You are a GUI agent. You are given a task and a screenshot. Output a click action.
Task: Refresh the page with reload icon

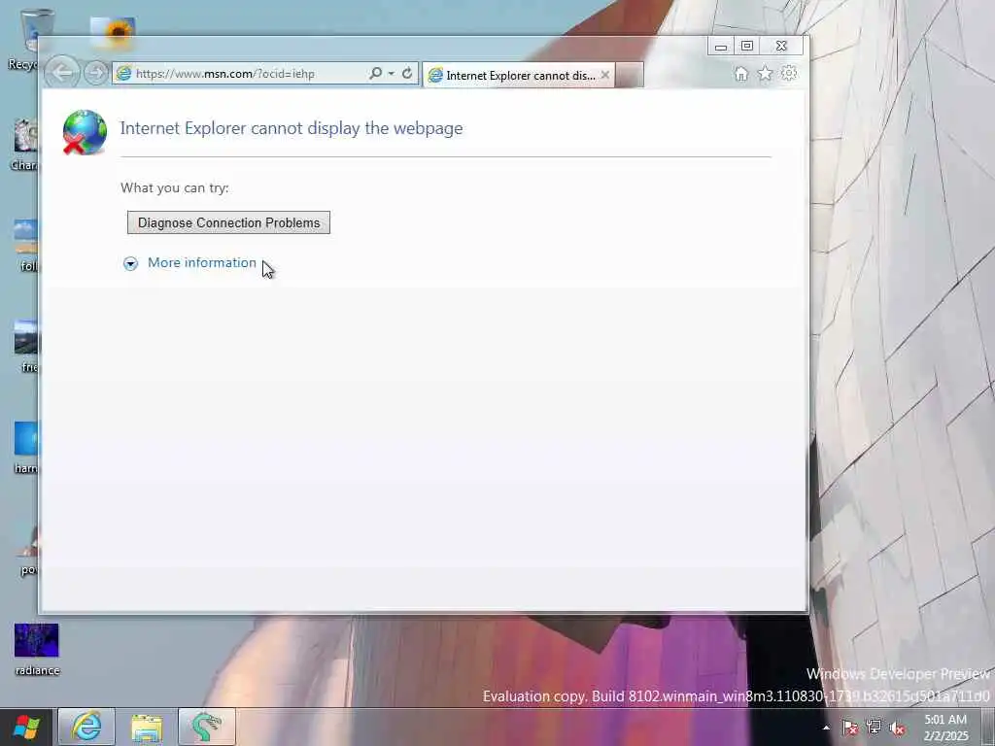click(407, 73)
